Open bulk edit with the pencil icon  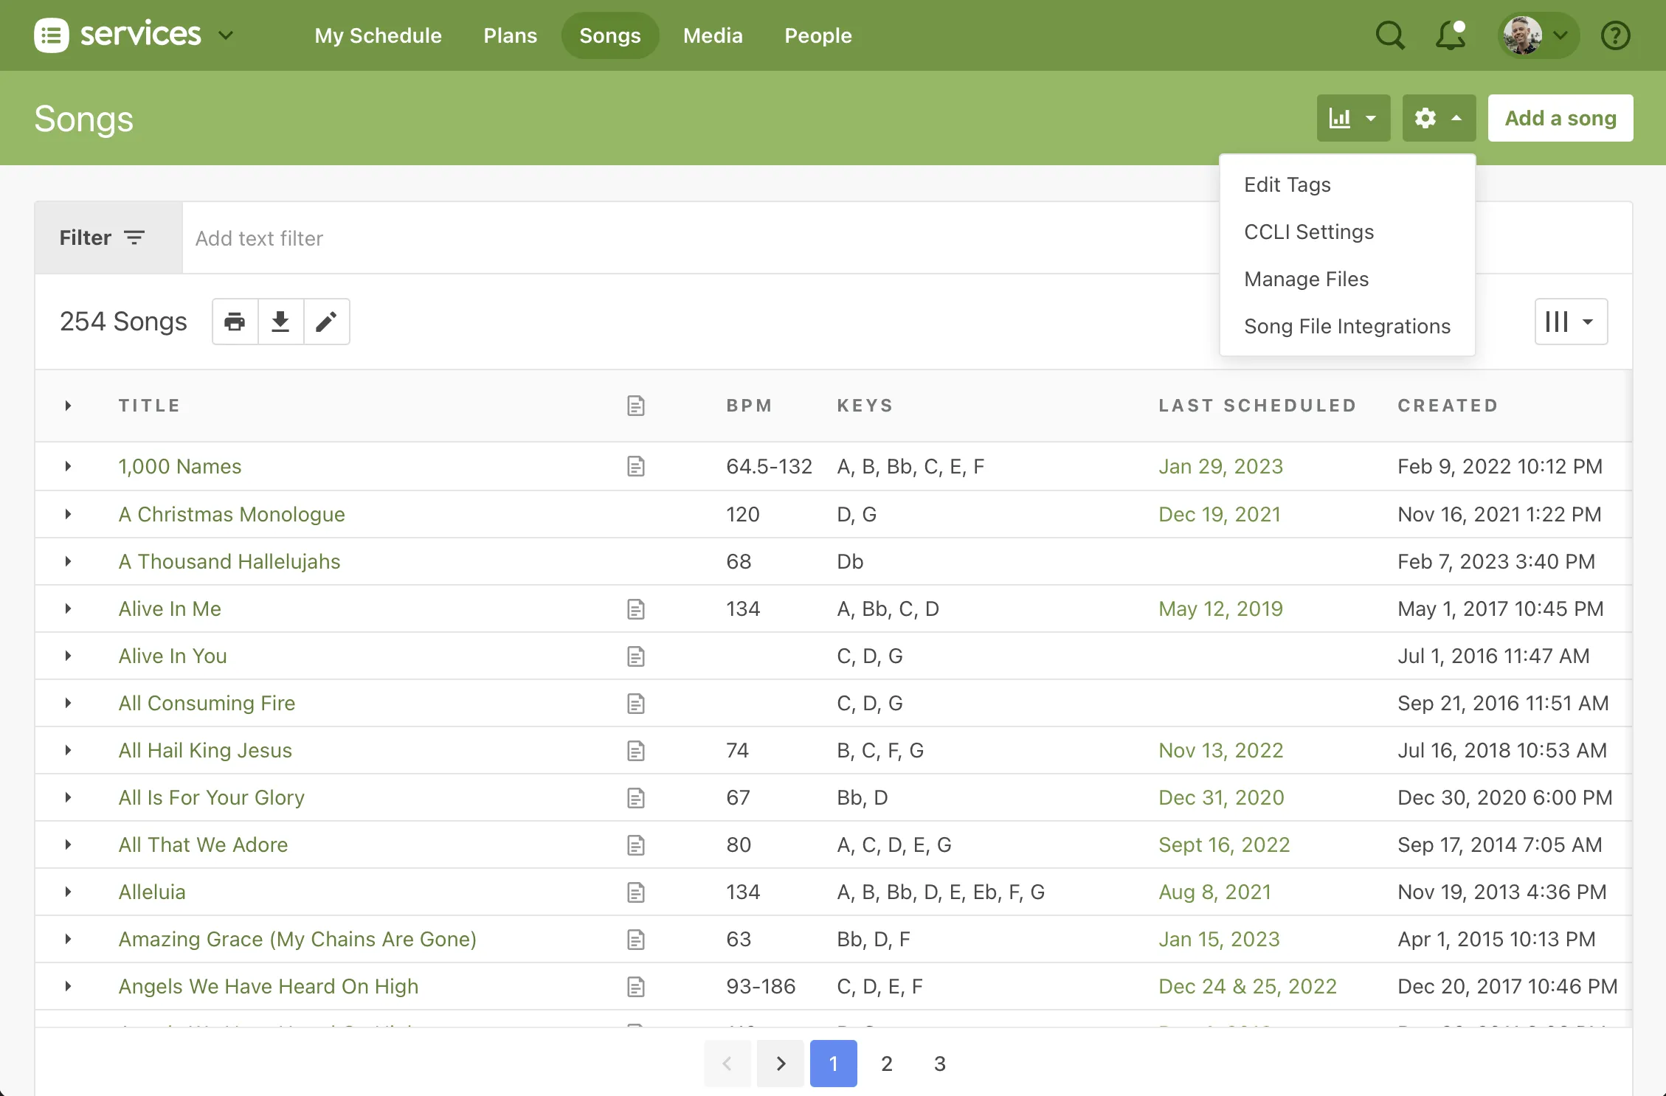(x=327, y=322)
